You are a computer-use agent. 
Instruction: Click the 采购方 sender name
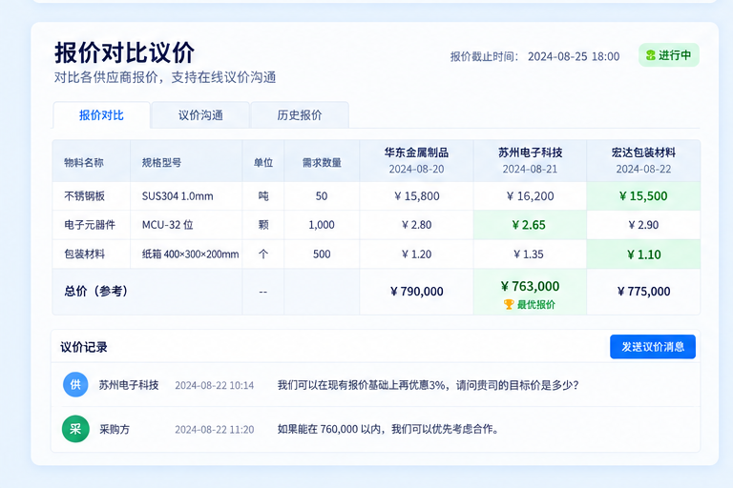[115, 430]
